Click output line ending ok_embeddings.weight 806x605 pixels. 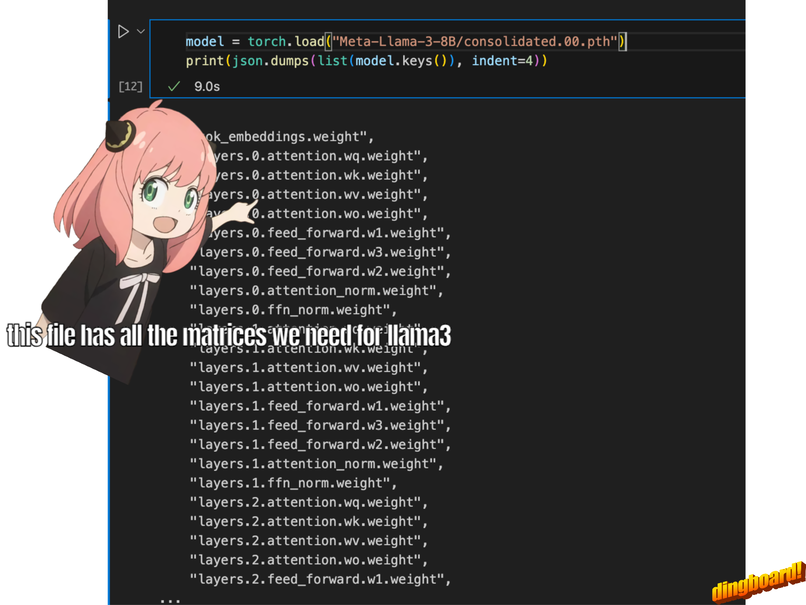tap(290, 137)
